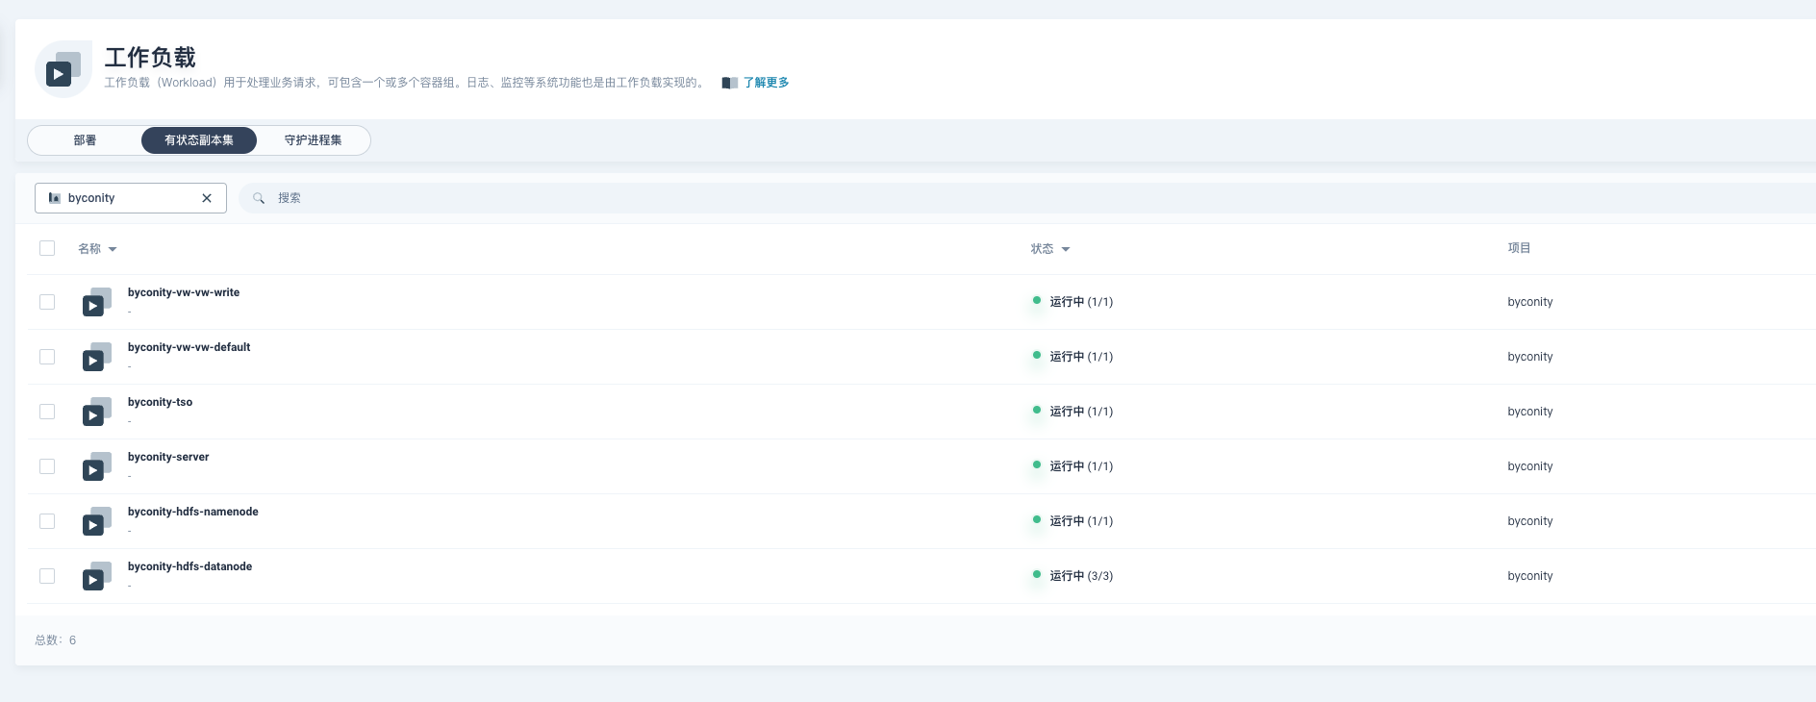1816x702 pixels.
Task: Toggle the select-all checkbox in table header
Action: coord(47,248)
